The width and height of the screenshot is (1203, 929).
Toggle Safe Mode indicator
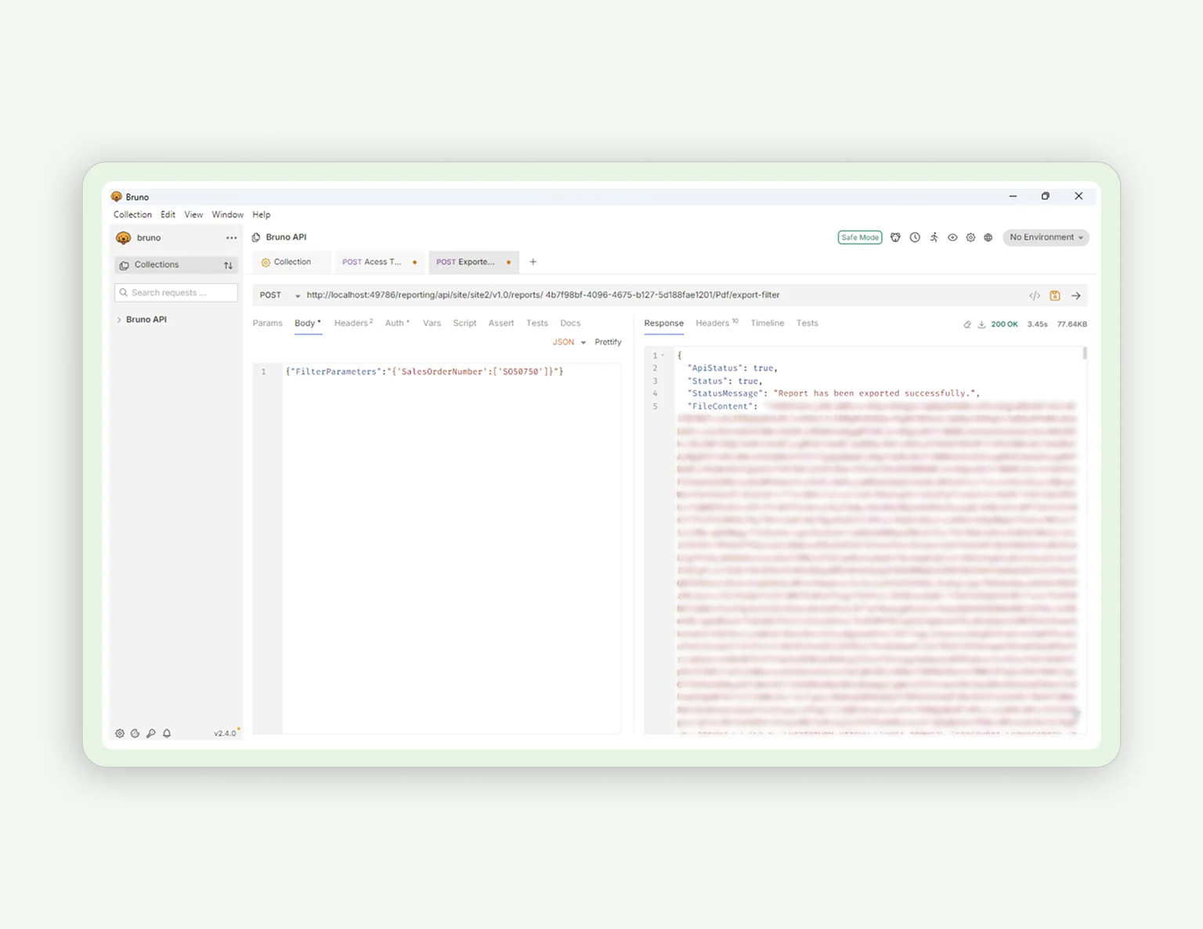pyautogui.click(x=859, y=237)
